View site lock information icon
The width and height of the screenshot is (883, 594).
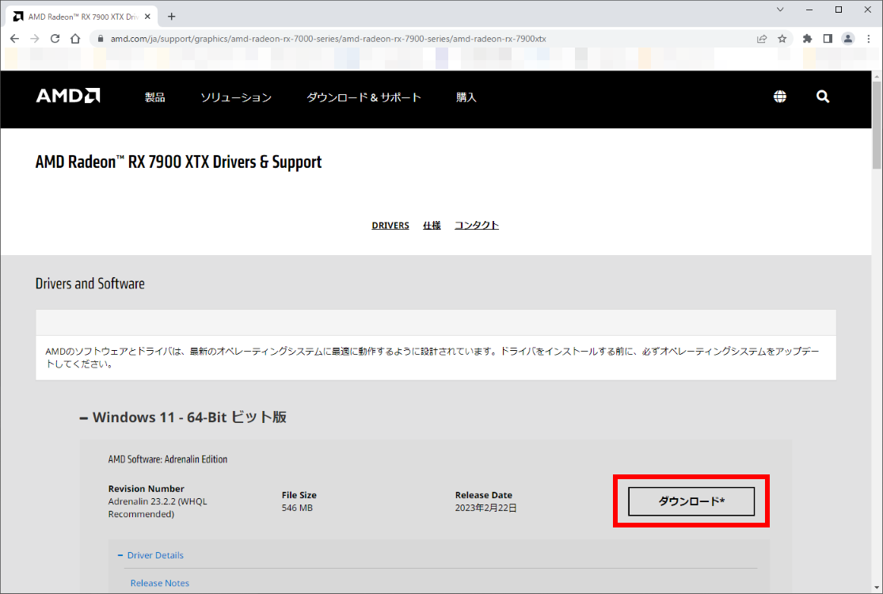(x=101, y=39)
